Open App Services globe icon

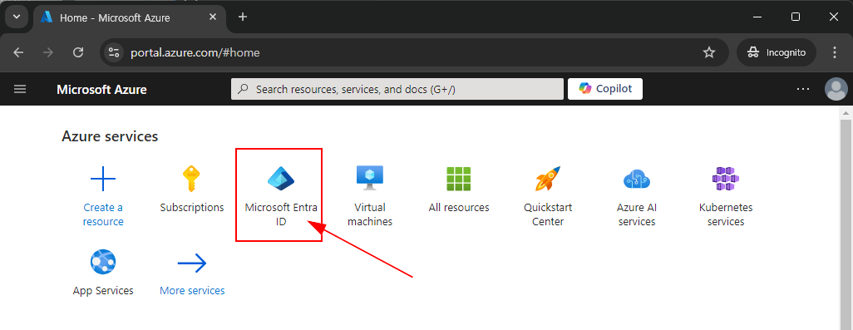point(103,262)
